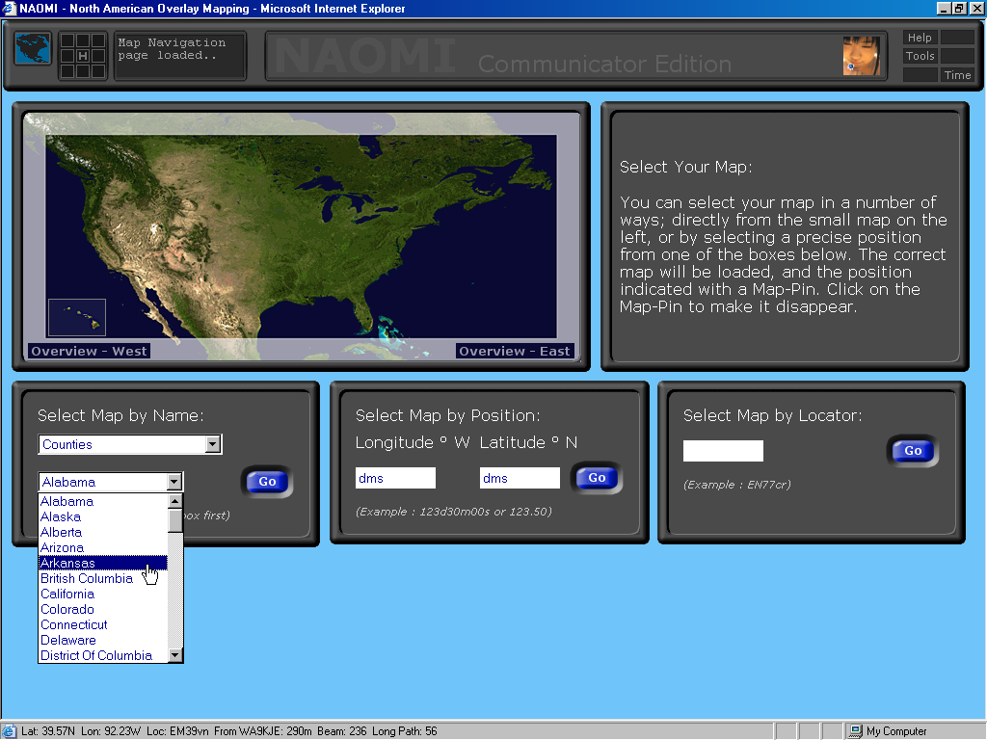Collapse the Alabama state dropdown
This screenshot has height=740, width=987.
174,482
